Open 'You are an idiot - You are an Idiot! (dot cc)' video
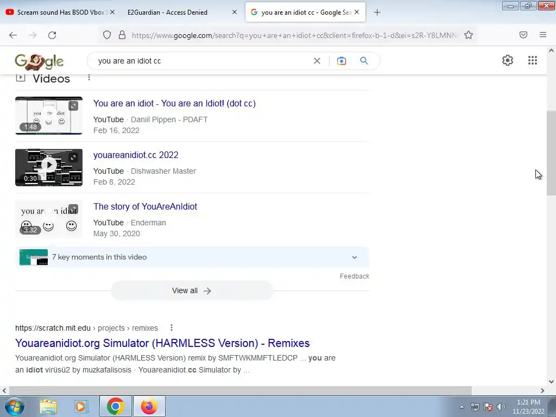 [174, 104]
